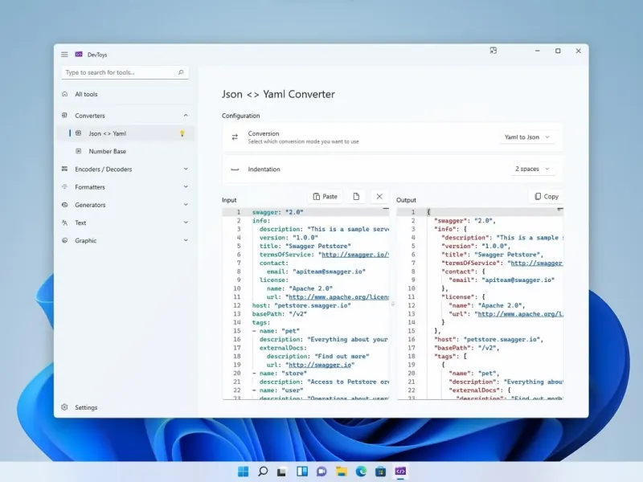Image resolution: width=643 pixels, height=482 pixels.
Task: Click the Formatters label in sidebar
Action: click(90, 187)
